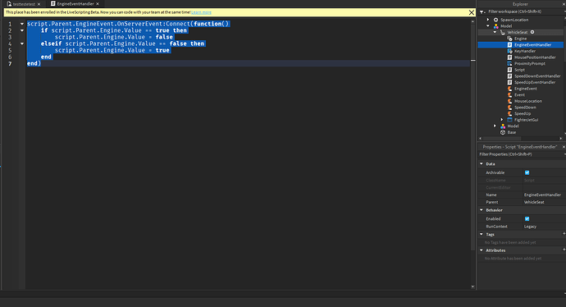566x307 pixels.
Task: Click the insert object plus icon beside VehicleSeat
Action: tap(532, 32)
